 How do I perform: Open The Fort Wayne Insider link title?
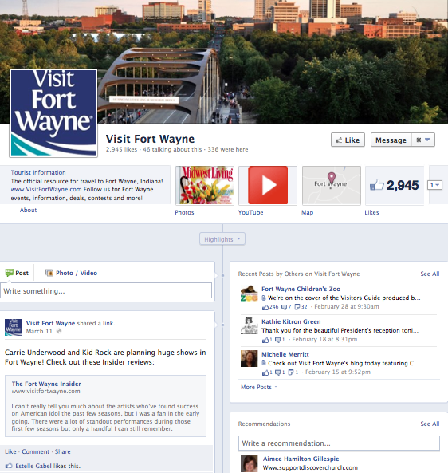pyautogui.click(x=46, y=384)
